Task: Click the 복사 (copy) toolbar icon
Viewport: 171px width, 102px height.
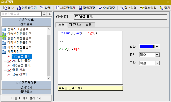Action: [x=5, y=8]
